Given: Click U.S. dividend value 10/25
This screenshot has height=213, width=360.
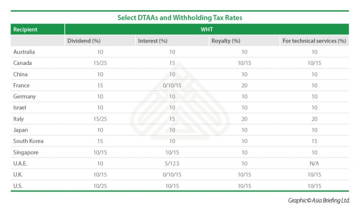Looking at the screenshot, I should [100, 186].
